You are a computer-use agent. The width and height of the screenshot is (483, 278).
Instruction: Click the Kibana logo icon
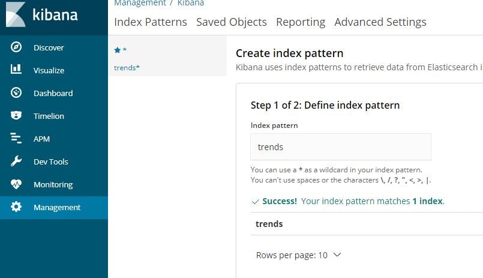click(16, 15)
